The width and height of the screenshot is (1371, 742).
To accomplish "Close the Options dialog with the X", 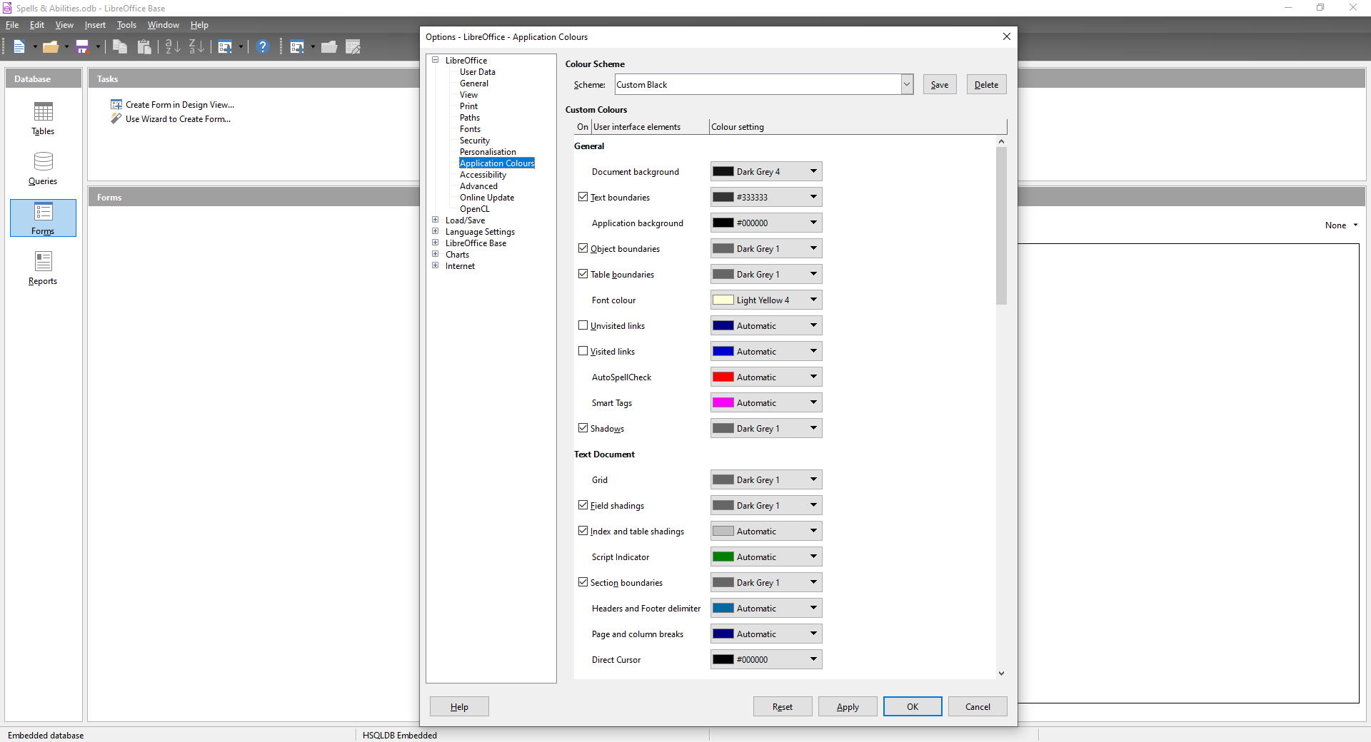I will point(1007,36).
